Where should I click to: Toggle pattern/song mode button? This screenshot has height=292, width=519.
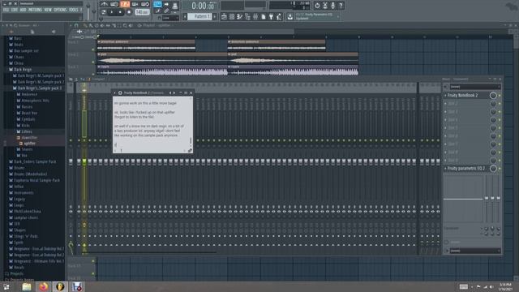click(104, 12)
